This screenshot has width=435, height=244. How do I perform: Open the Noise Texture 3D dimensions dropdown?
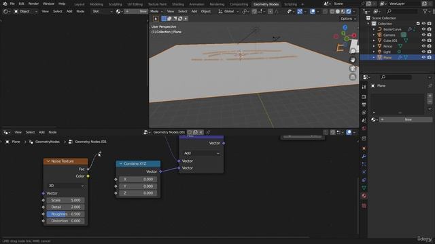point(66,186)
